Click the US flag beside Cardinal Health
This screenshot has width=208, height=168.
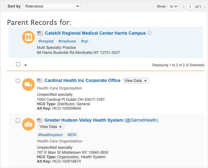pos(40,80)
